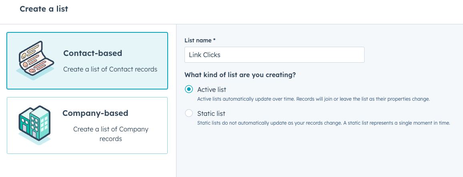Select the Company-based list card
The image size is (463, 177).
coord(87,125)
